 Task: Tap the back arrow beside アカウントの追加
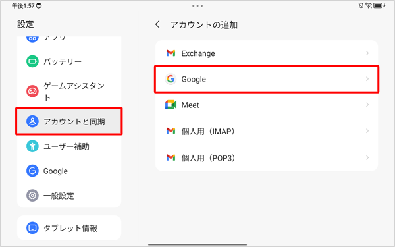point(157,24)
